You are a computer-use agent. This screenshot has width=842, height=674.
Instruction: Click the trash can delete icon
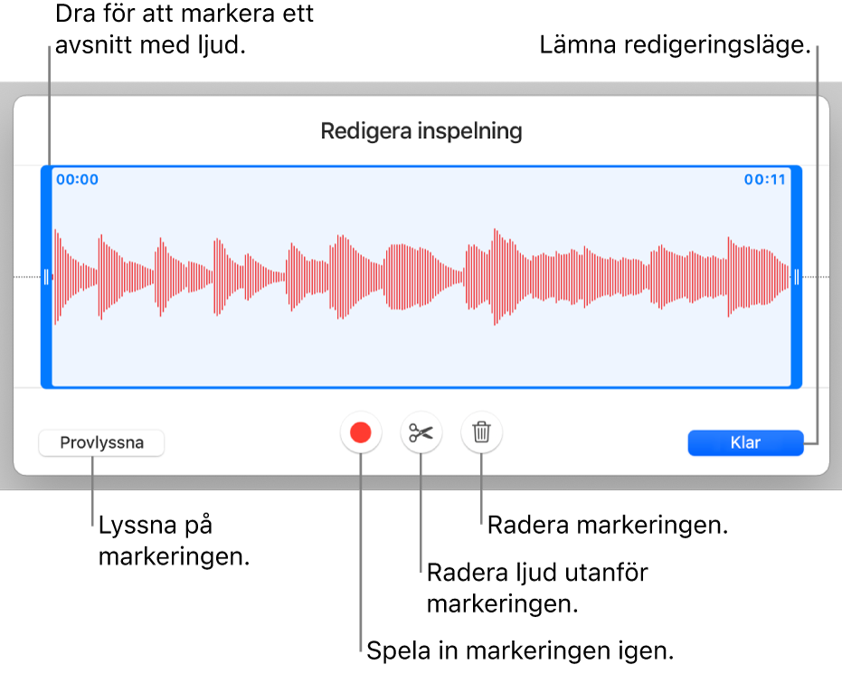(481, 433)
